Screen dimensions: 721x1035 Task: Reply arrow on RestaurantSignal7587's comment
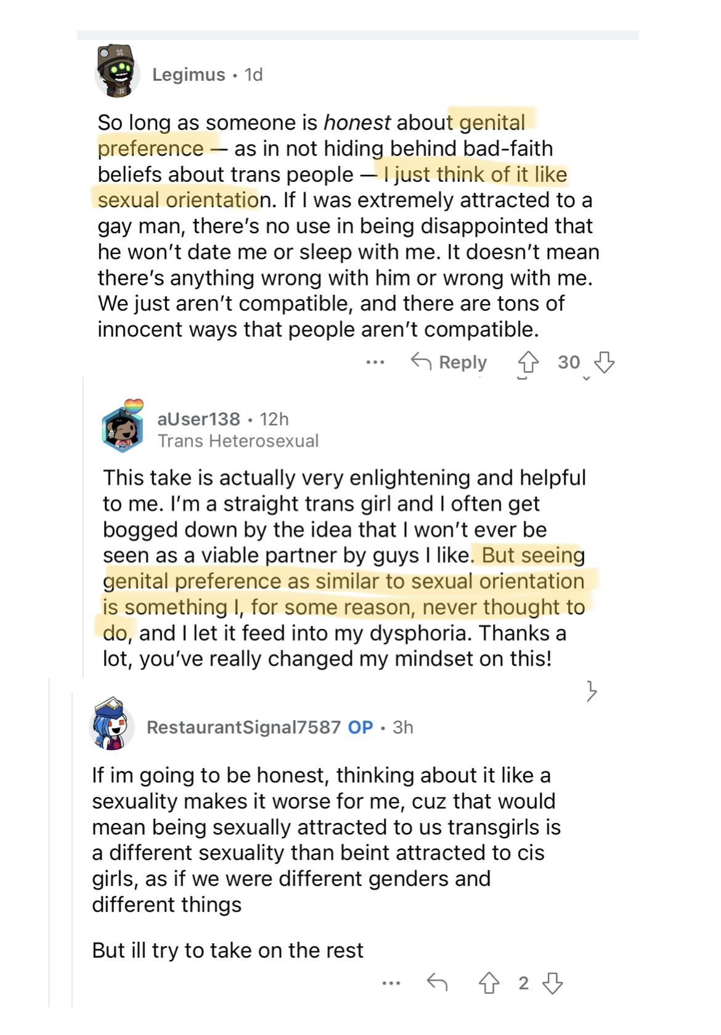437,982
